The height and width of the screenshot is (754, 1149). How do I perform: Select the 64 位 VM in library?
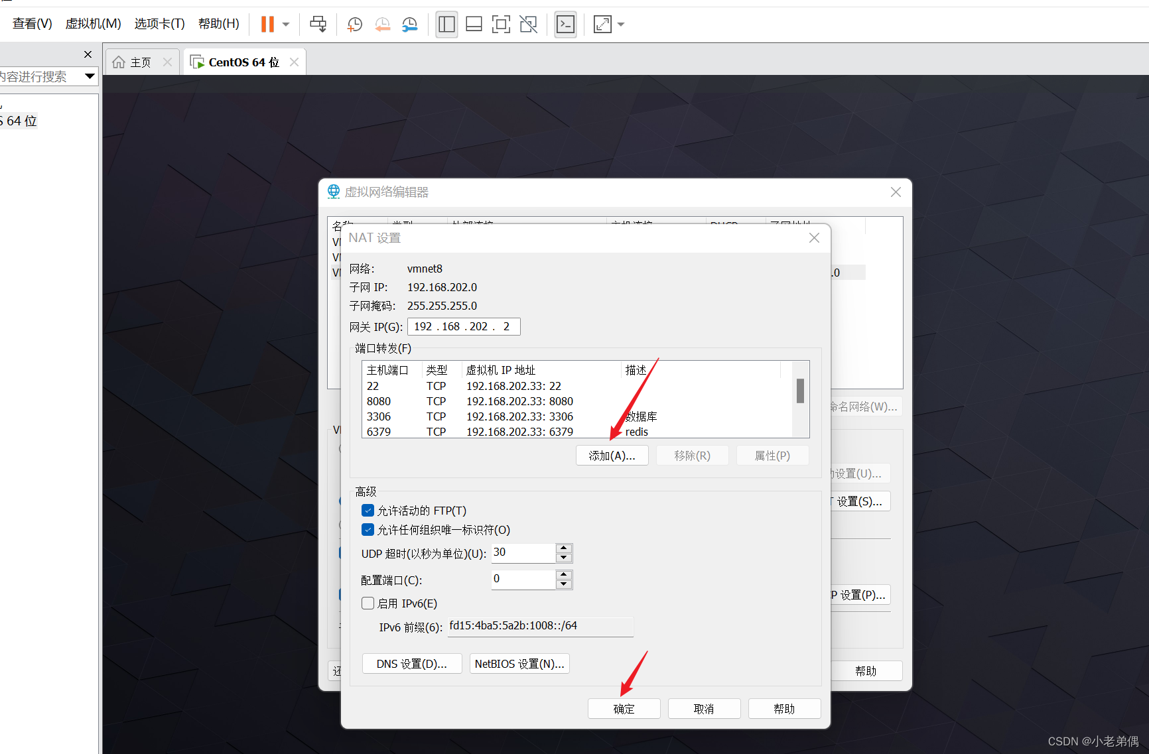coord(19,121)
